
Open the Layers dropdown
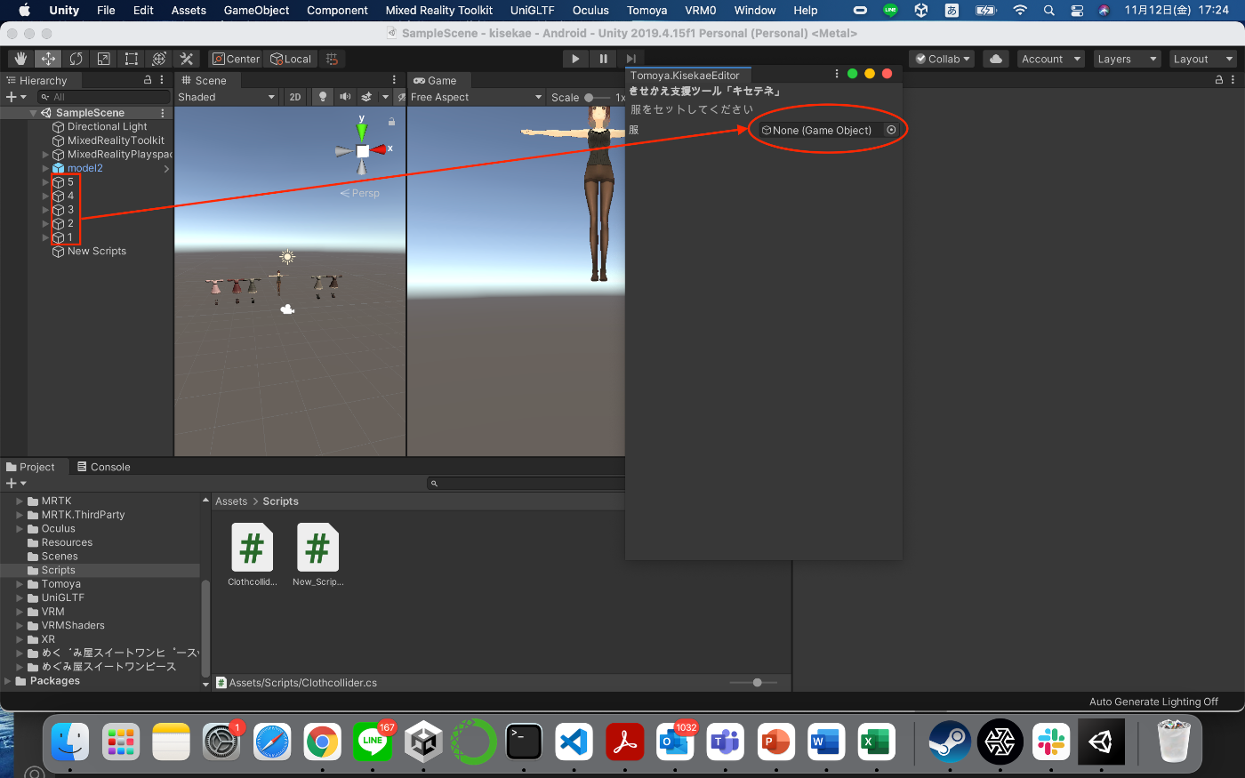(x=1126, y=59)
